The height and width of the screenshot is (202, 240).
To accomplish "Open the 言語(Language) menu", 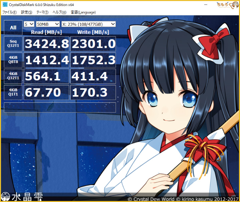I will point(83,12).
